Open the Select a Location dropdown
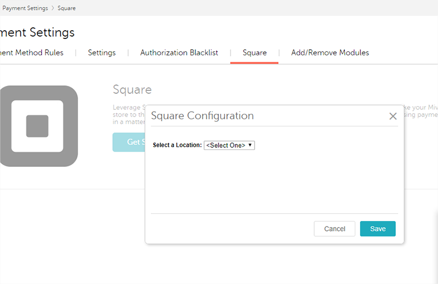The width and height of the screenshot is (438, 284). 229,145
